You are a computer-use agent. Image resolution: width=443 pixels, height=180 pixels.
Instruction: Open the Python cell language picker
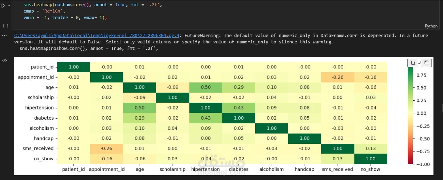[x=431, y=26]
